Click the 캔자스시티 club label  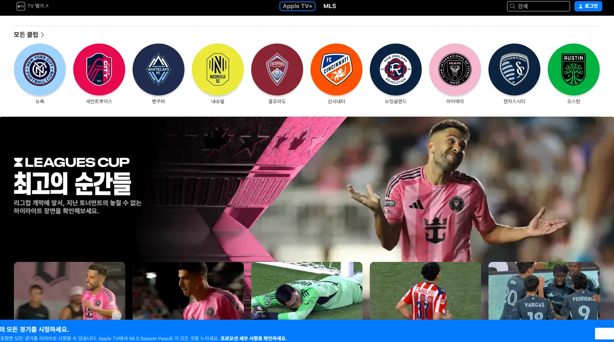tap(514, 101)
